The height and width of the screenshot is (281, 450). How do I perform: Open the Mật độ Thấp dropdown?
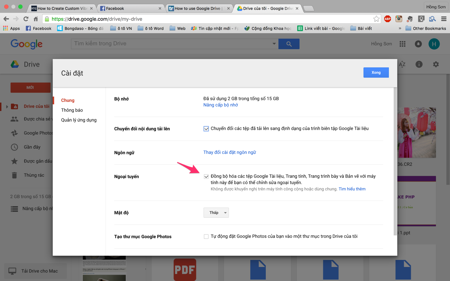(216, 212)
